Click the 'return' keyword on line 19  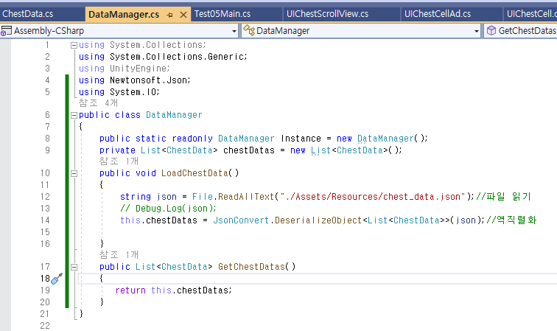click(130, 290)
